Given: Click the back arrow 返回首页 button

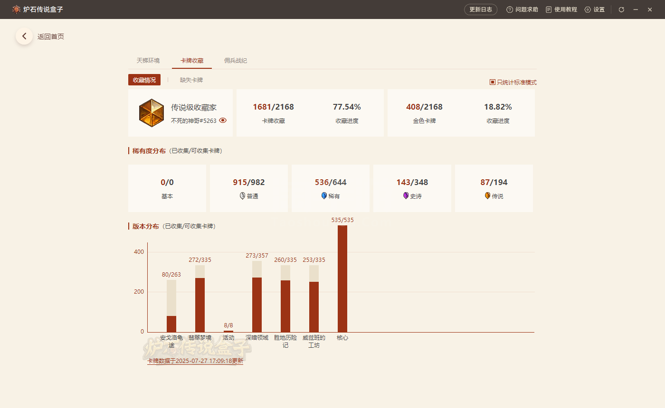Looking at the screenshot, I should (x=24, y=36).
